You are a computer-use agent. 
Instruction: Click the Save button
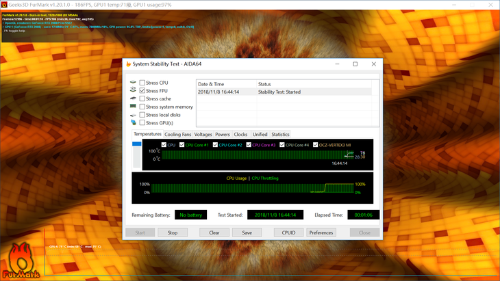[247, 232]
